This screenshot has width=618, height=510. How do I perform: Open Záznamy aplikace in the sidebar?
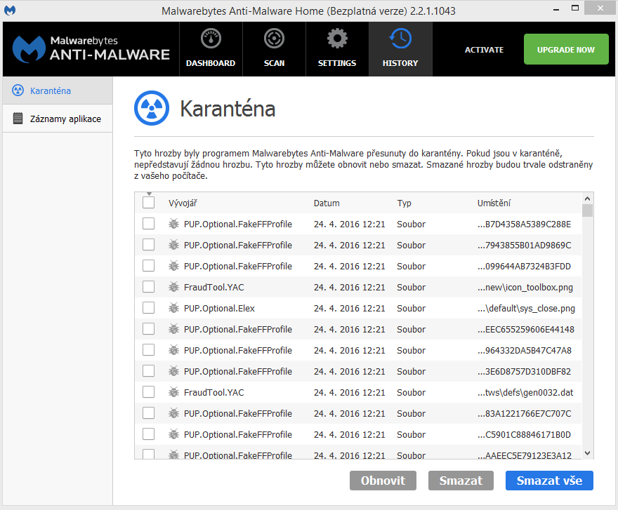pos(58,119)
